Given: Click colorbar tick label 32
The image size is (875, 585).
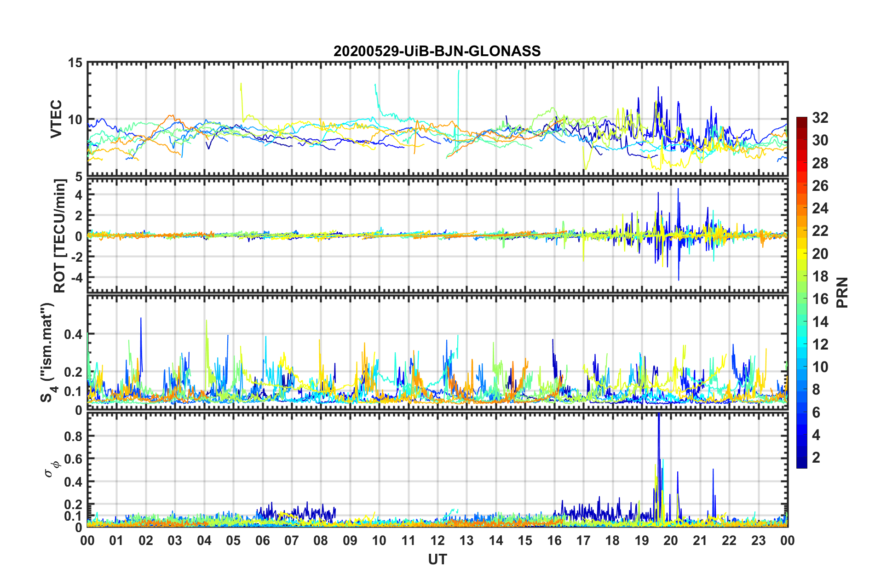Looking at the screenshot, I should pyautogui.click(x=820, y=118).
